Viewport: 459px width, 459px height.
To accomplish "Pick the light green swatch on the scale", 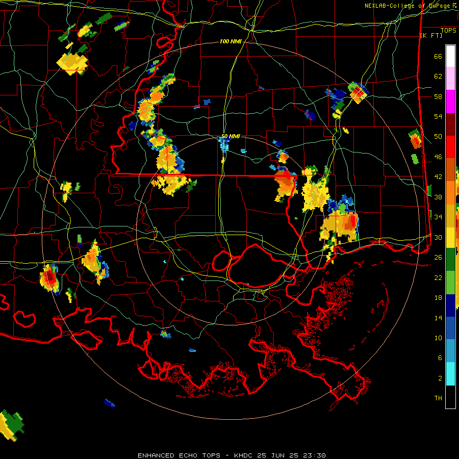I will point(450,283).
